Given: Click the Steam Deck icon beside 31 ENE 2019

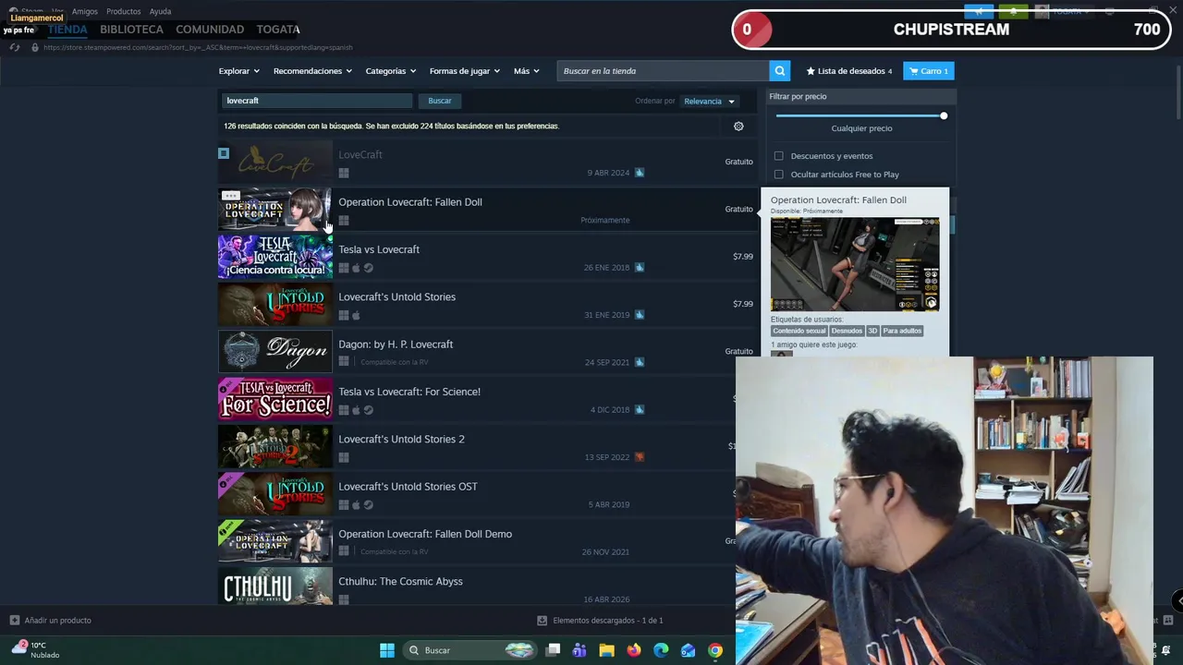Looking at the screenshot, I should (640, 315).
